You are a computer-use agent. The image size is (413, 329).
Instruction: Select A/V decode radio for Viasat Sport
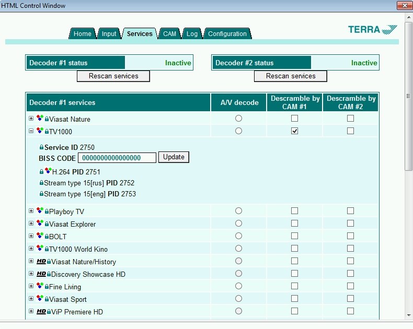tap(238, 299)
